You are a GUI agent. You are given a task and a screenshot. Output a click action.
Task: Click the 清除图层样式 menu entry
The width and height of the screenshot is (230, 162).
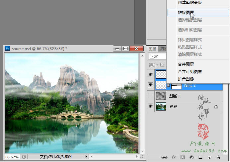[190, 54]
